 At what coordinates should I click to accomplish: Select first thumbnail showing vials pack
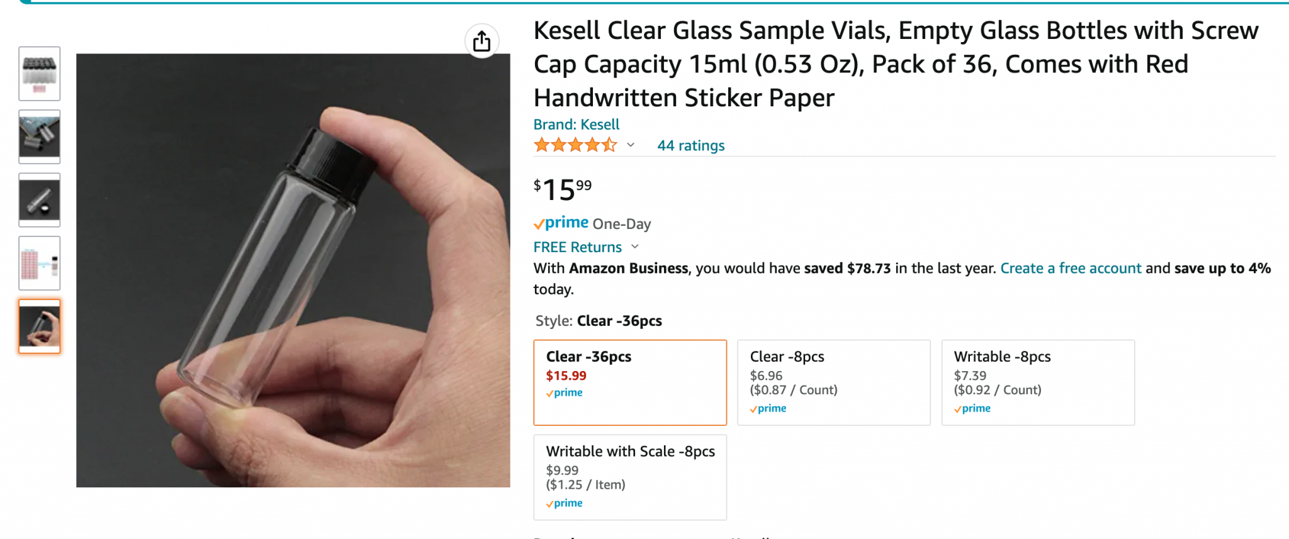tap(40, 74)
